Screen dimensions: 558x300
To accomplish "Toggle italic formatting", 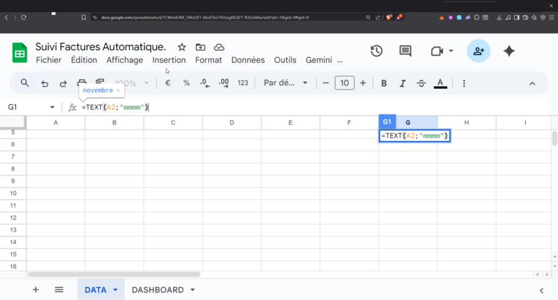I will (x=403, y=83).
